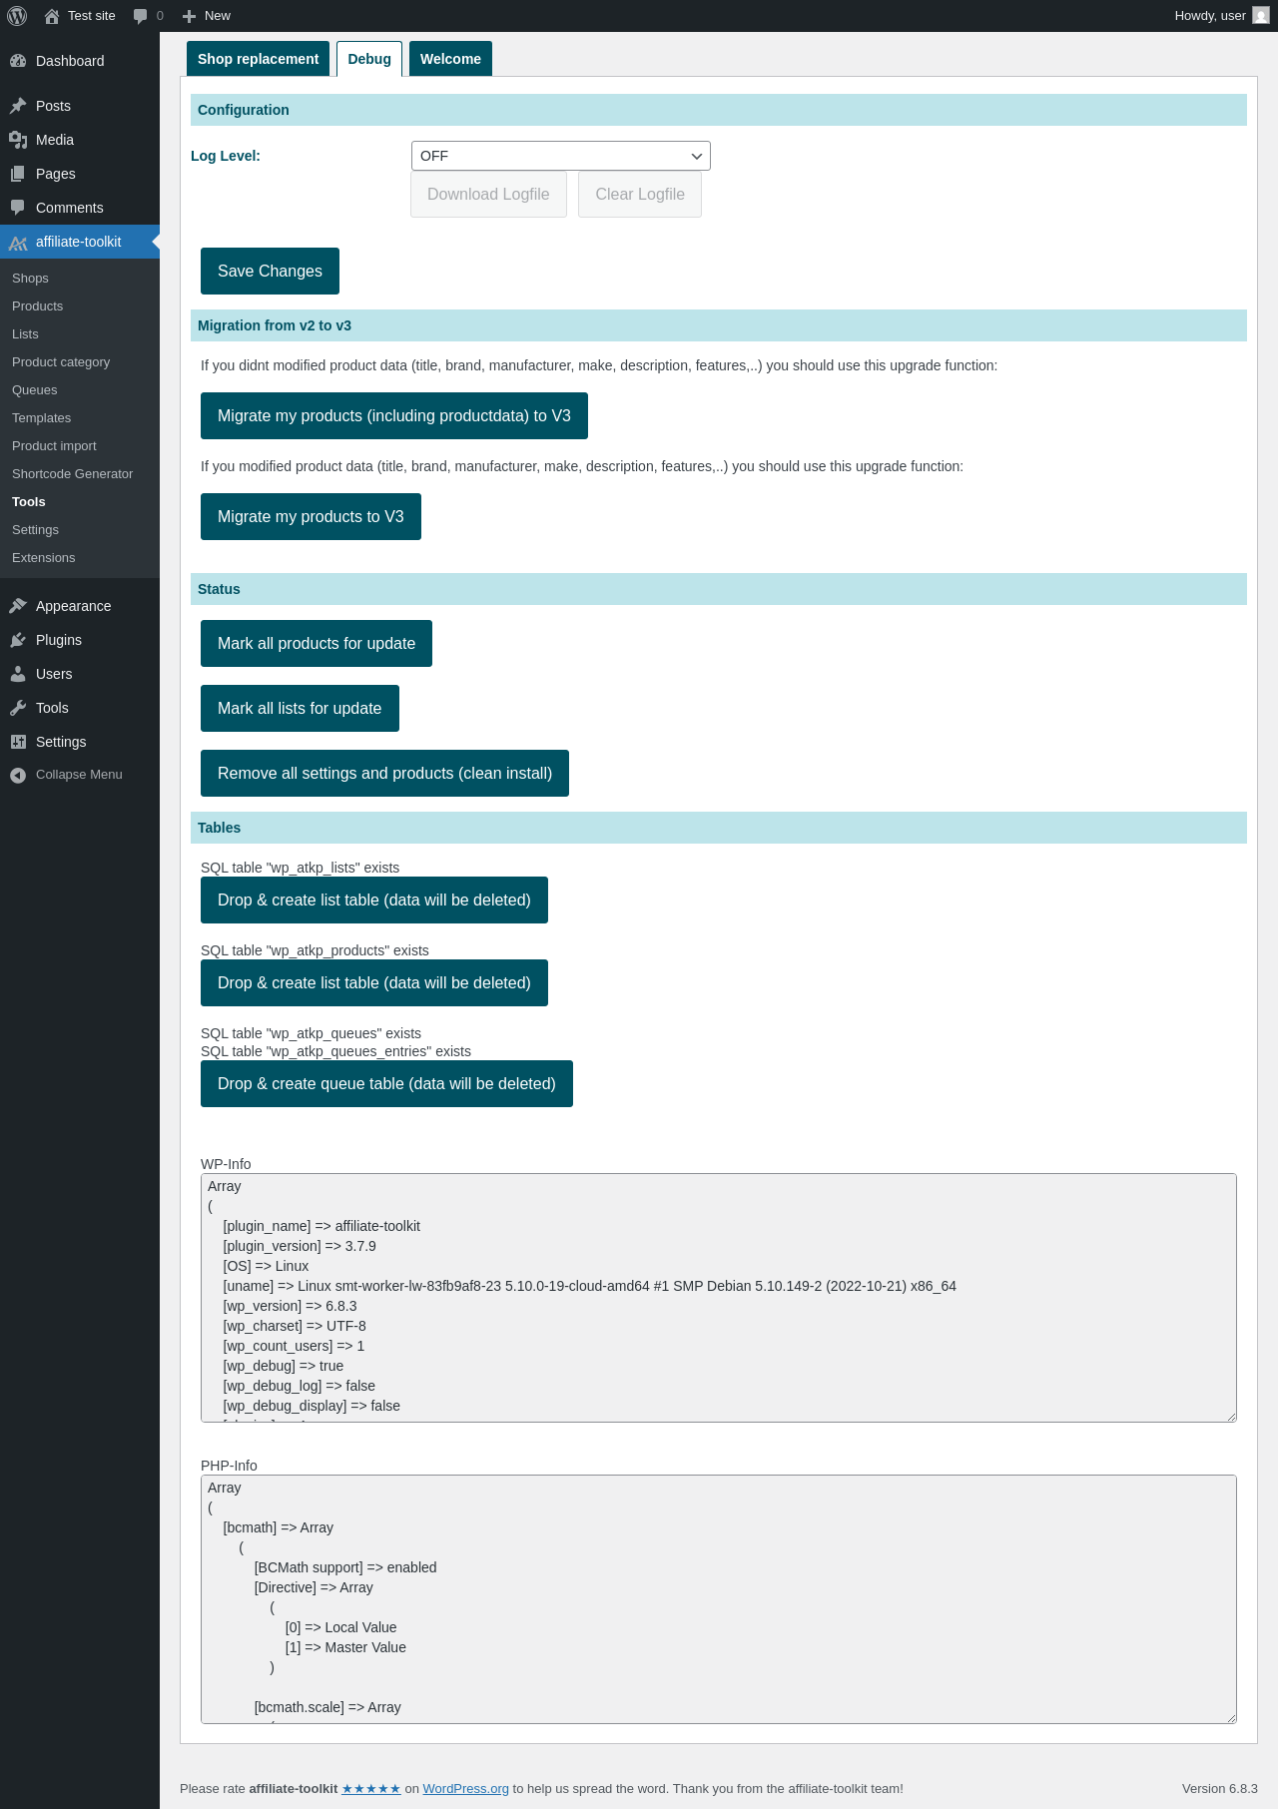Image resolution: width=1278 pixels, height=1809 pixels.
Task: Click the Download Logfile button
Action: tap(488, 195)
